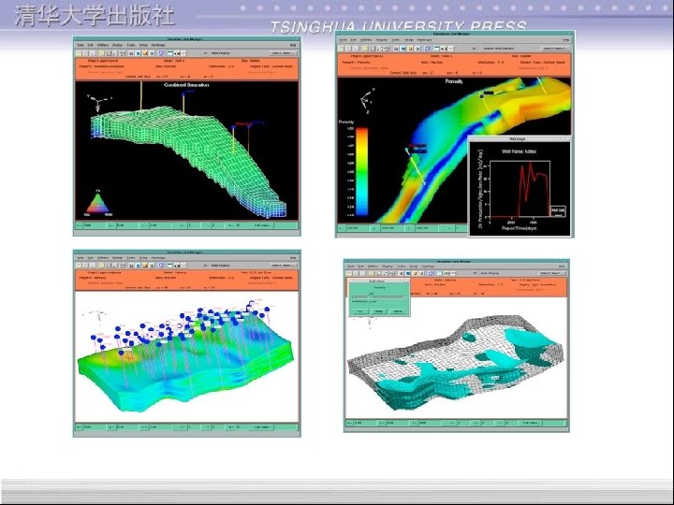Click leftmost toolbar icon in Combined Saturation window
This screenshot has width=674, height=505.
click(x=79, y=53)
